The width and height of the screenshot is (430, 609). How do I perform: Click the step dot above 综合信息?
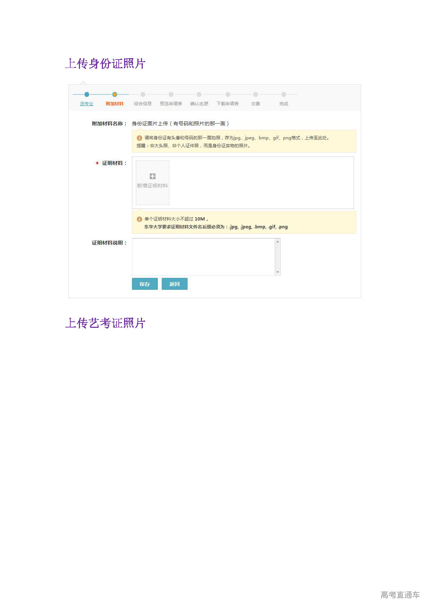pyautogui.click(x=143, y=94)
